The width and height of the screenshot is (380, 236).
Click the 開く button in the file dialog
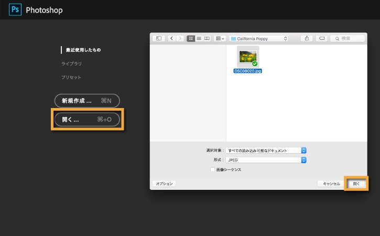point(356,184)
